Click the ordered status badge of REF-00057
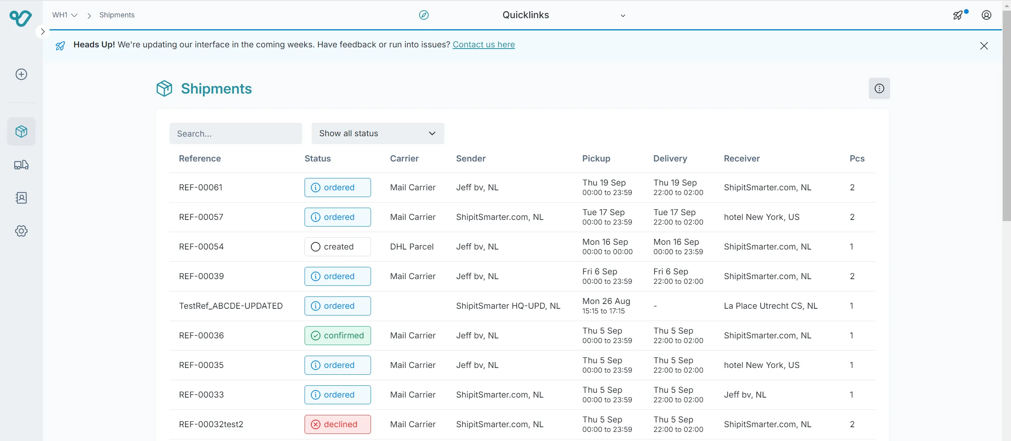The height and width of the screenshot is (441, 1011). [x=338, y=217]
